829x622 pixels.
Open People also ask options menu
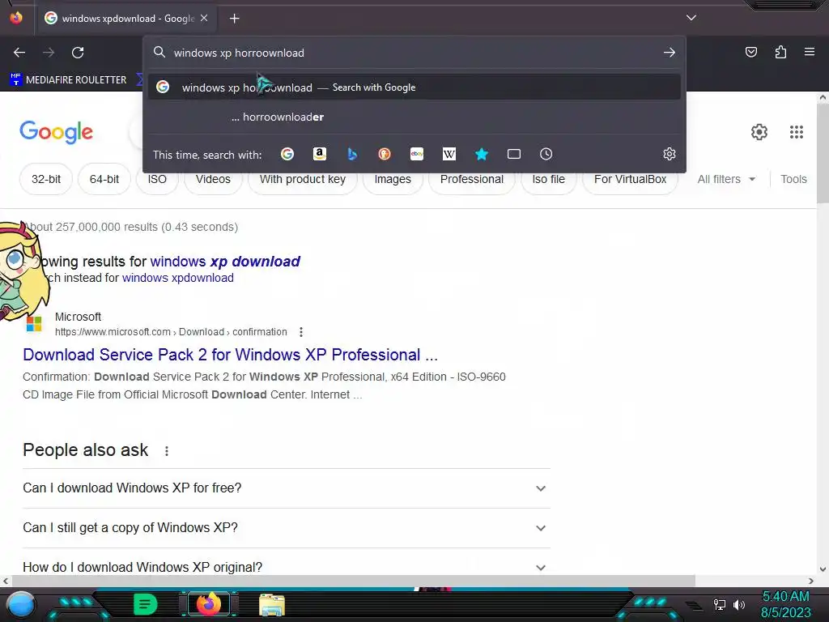click(x=167, y=451)
